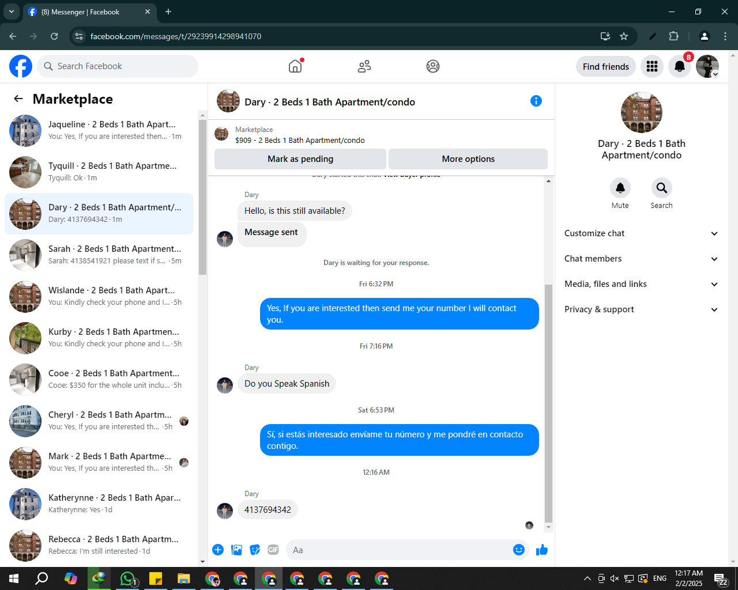This screenshot has width=738, height=590.
Task: Click the conversation list scrollbar
Action: point(202,197)
